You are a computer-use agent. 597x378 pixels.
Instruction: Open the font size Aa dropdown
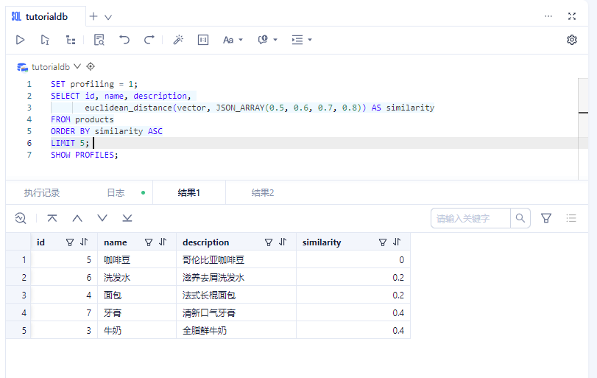(x=233, y=40)
